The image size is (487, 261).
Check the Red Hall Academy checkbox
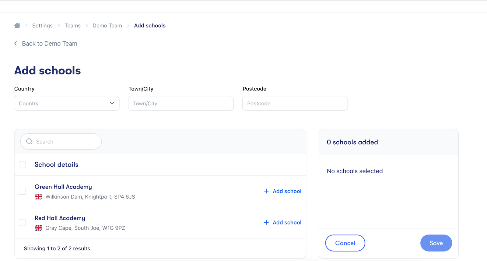[23, 223]
